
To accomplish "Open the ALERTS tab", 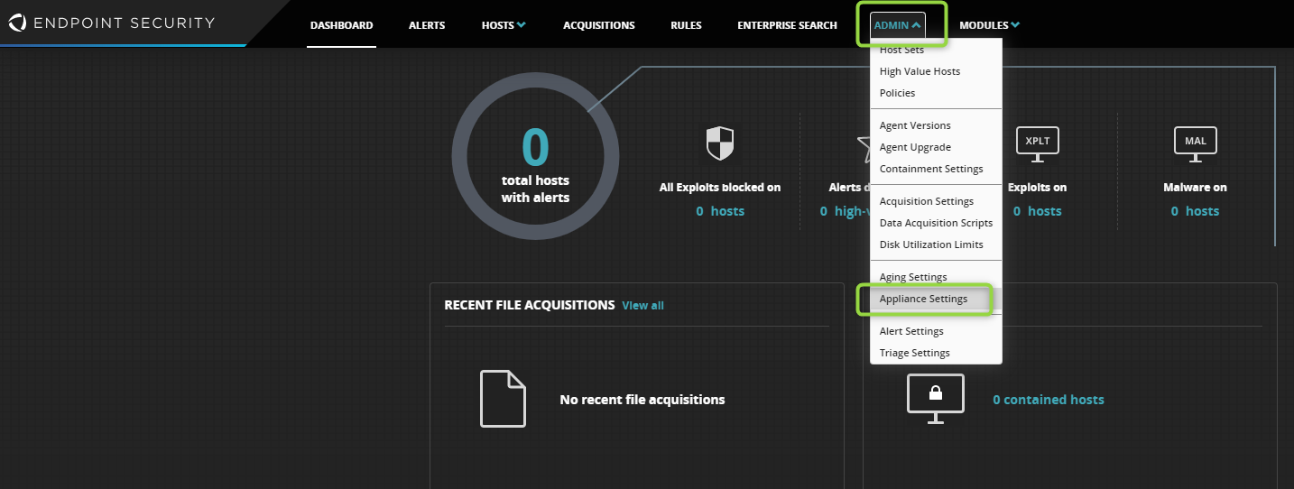I will point(427,25).
